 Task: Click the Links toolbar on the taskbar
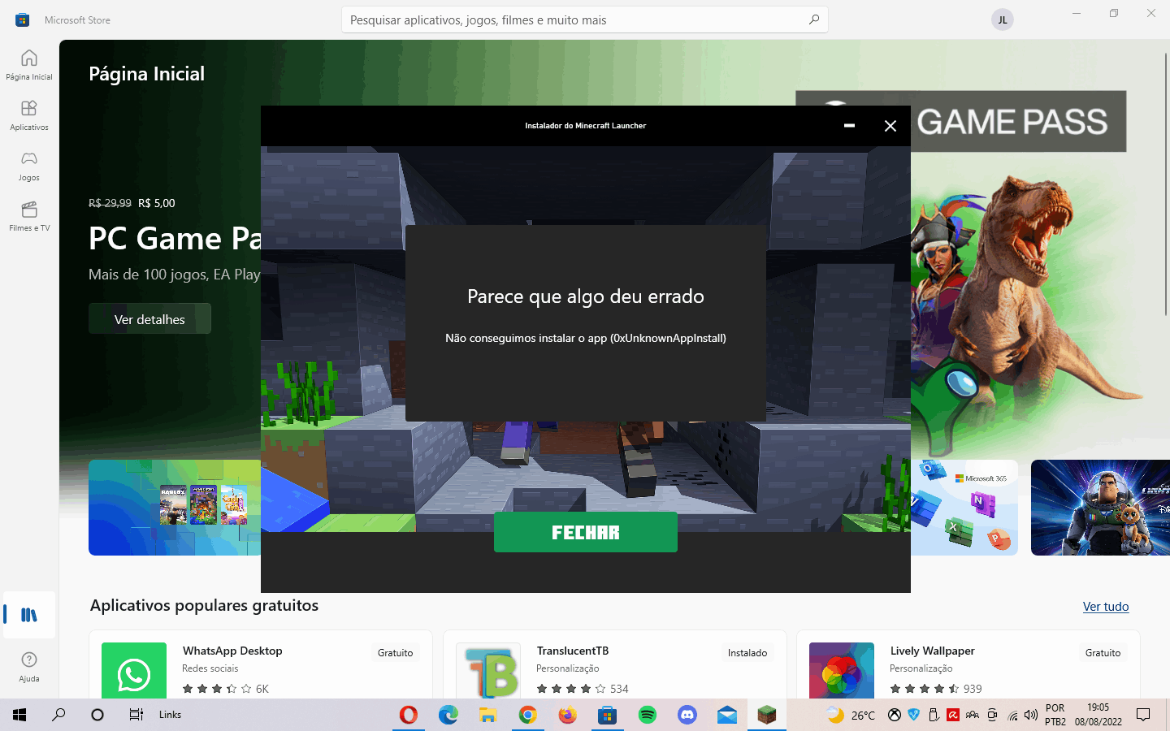click(170, 715)
